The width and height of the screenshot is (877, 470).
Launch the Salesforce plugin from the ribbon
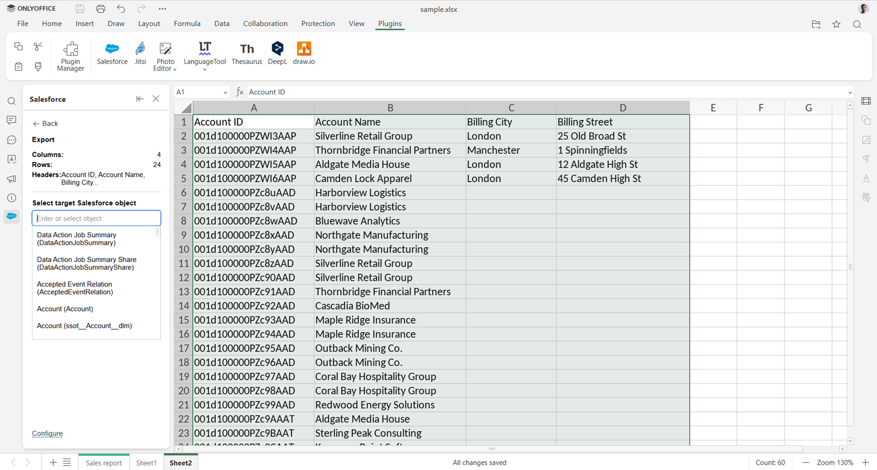(x=112, y=54)
